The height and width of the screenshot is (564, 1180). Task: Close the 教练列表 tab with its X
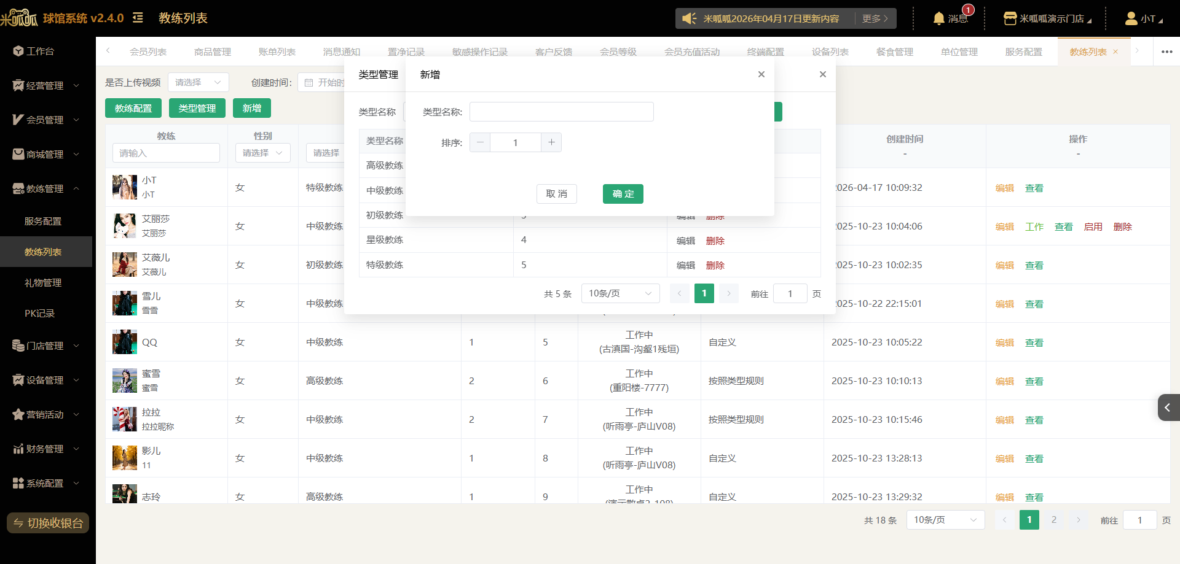(1115, 52)
